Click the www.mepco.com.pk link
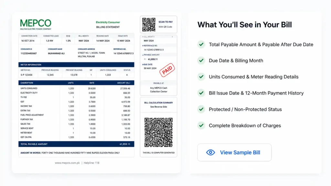 coord(67,163)
